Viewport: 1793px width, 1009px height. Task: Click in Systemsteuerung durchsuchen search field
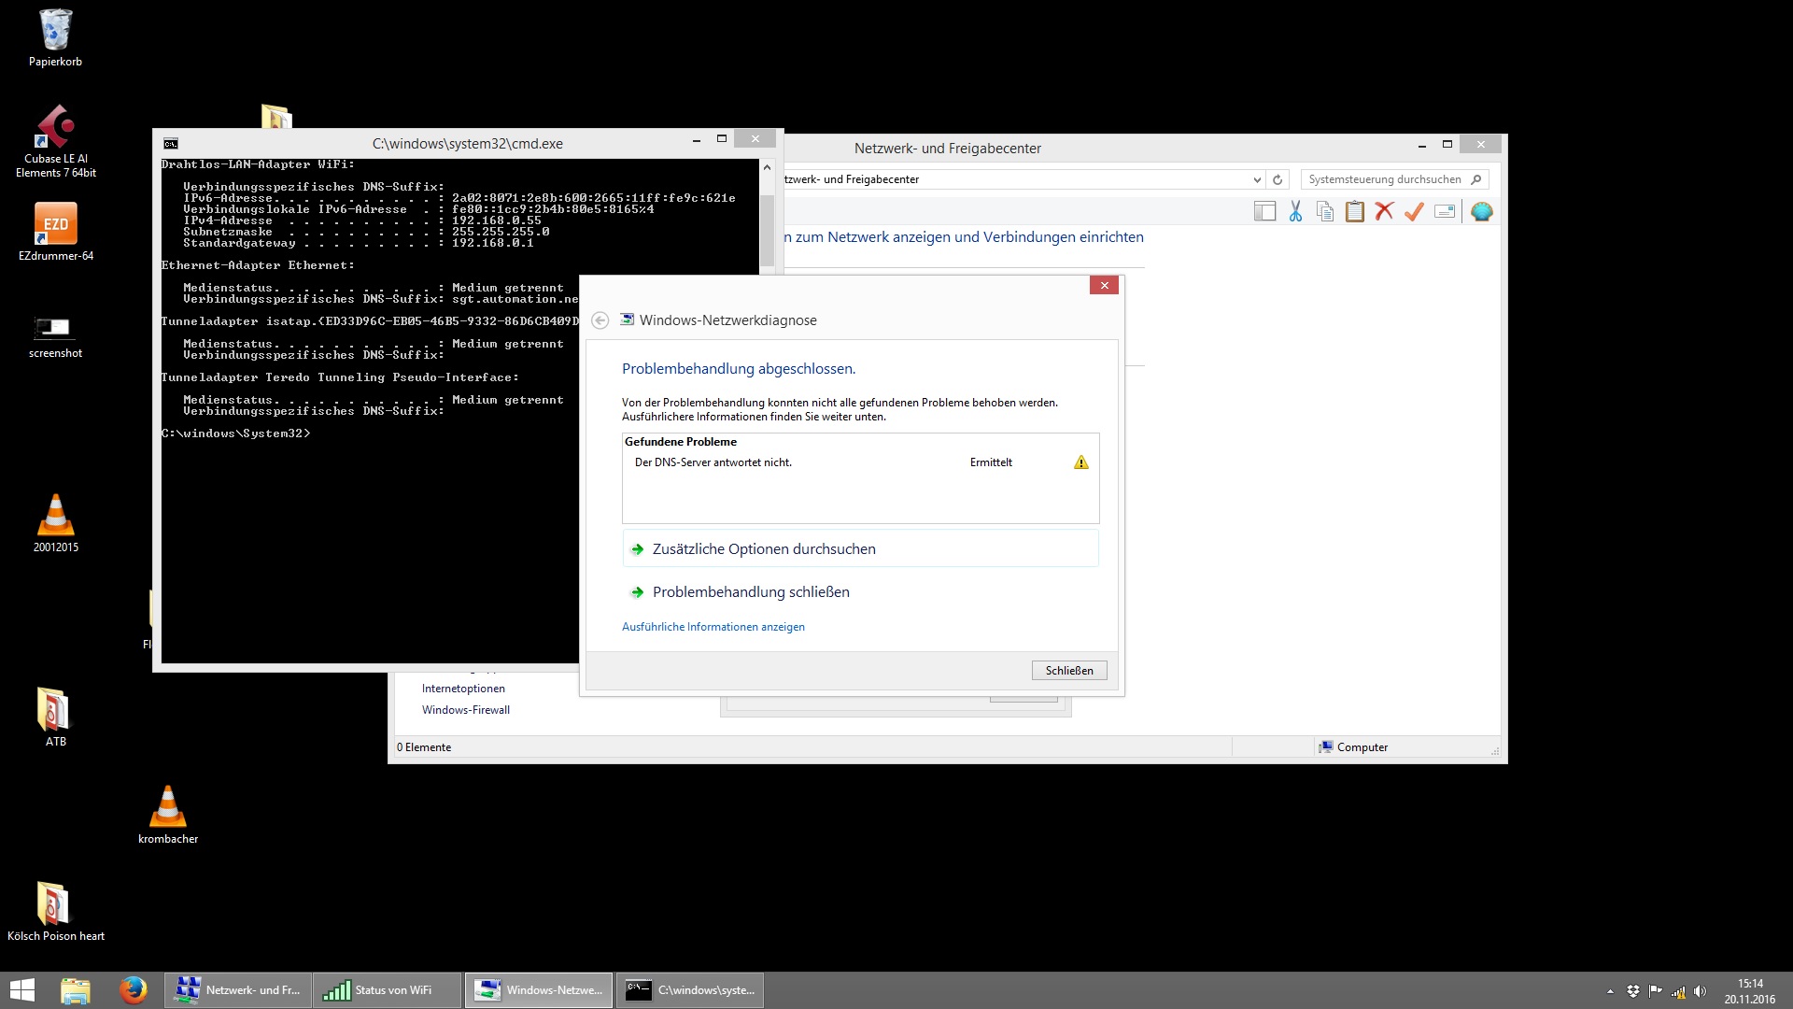(1384, 179)
